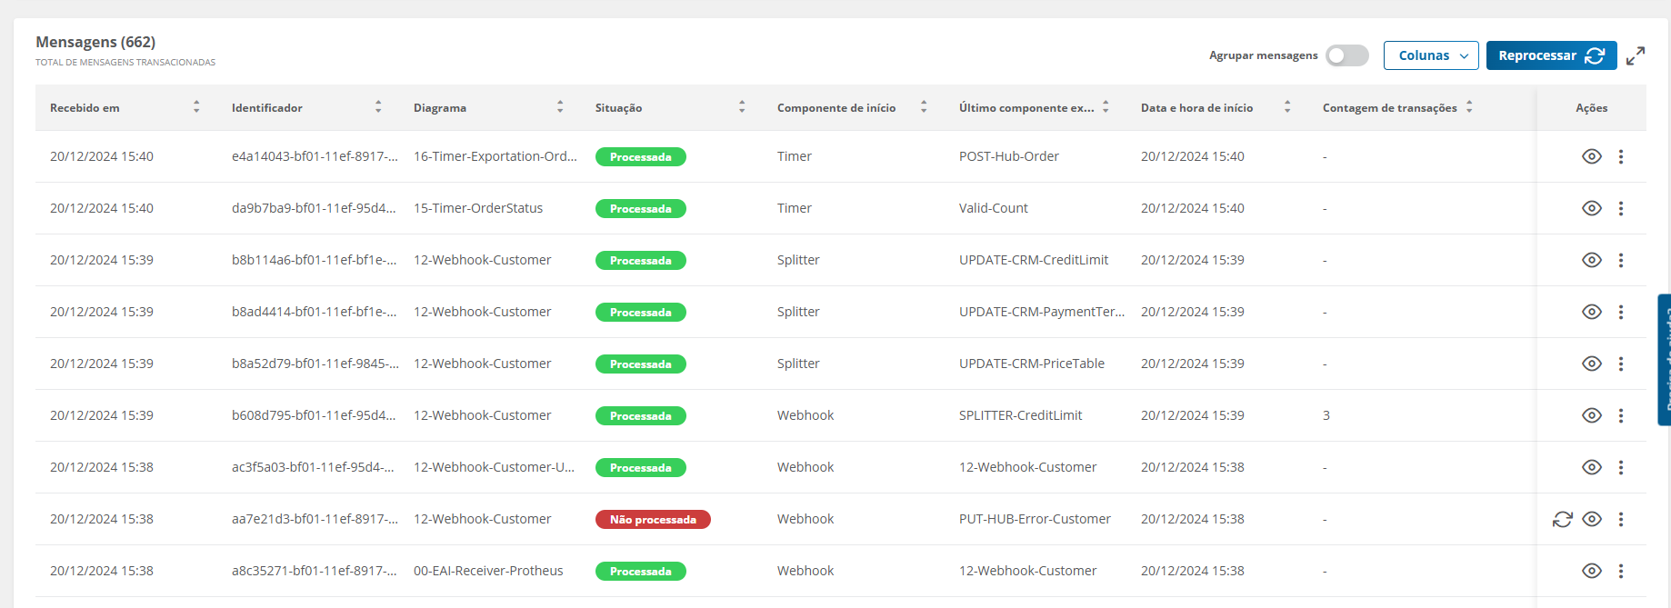View details of message da9b7ba9-bf01-11ef-95d4
This screenshot has height=608, width=1671.
[1591, 208]
